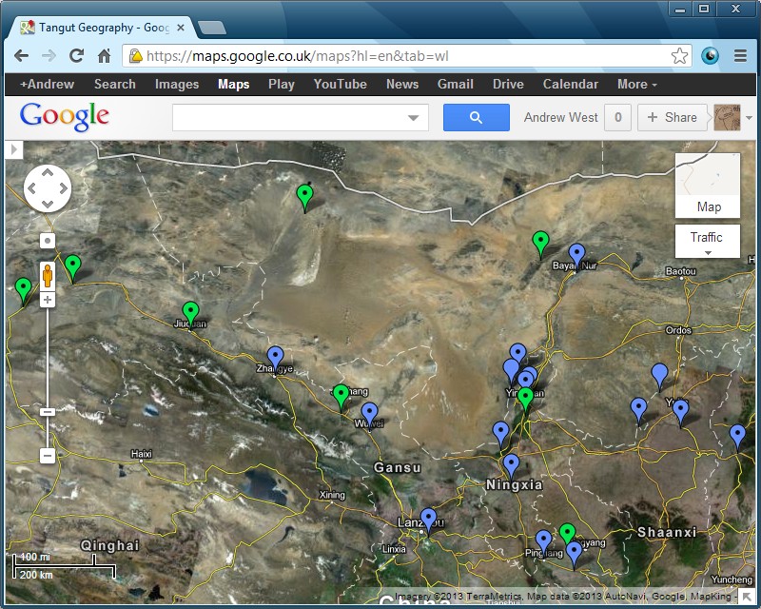This screenshot has height=609, width=761.
Task: Open Andrew West profile avatar
Action: [x=727, y=118]
